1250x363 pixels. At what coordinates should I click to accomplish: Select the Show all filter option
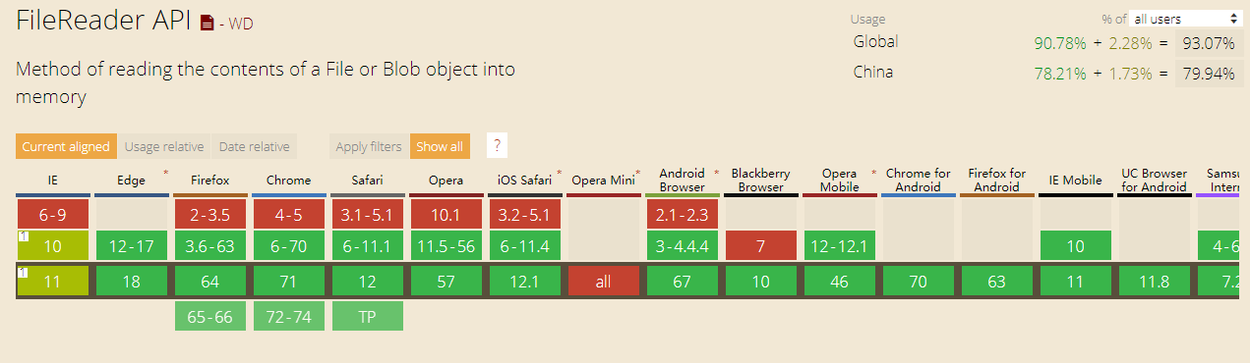click(440, 146)
